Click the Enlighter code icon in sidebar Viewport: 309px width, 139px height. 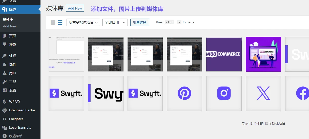pos(4,119)
